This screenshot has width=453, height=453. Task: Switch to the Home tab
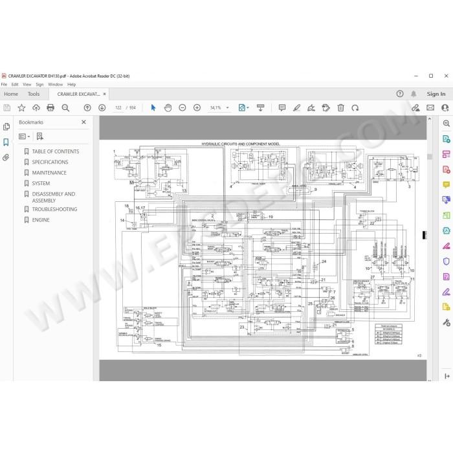[11, 94]
